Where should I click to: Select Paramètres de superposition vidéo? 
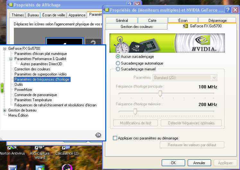click(40, 74)
